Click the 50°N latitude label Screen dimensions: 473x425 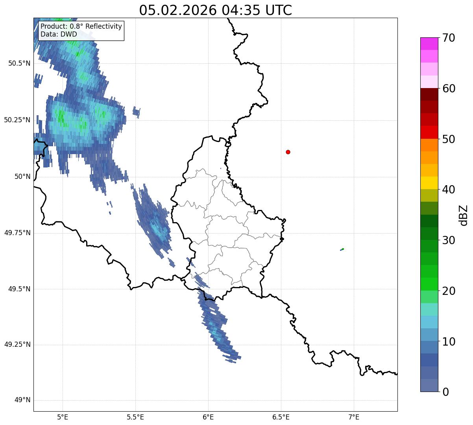coord(22,177)
